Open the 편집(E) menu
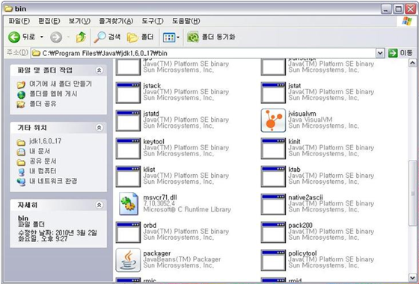This screenshot has height=284, width=419. pos(49,21)
